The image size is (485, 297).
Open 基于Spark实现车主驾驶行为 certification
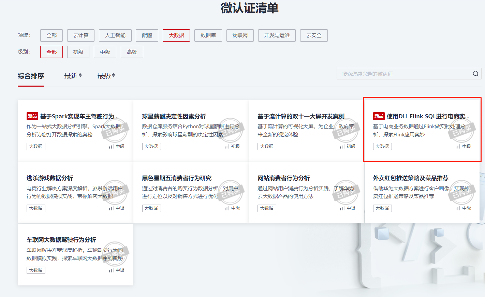click(x=79, y=116)
